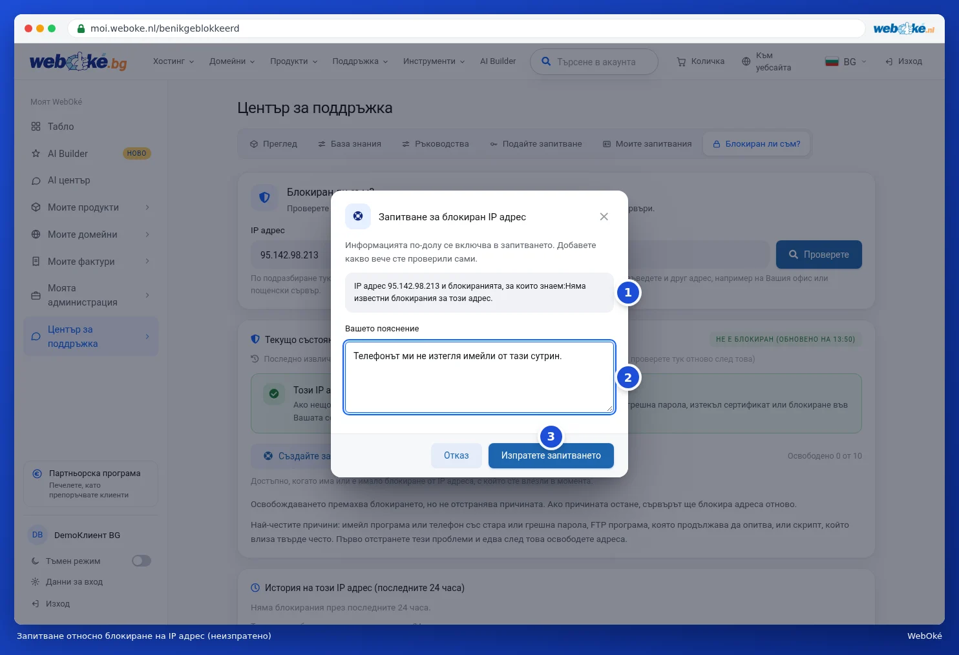The image size is (959, 655).
Task: Click the globe icon for Моите домейни
Action: click(x=36, y=234)
